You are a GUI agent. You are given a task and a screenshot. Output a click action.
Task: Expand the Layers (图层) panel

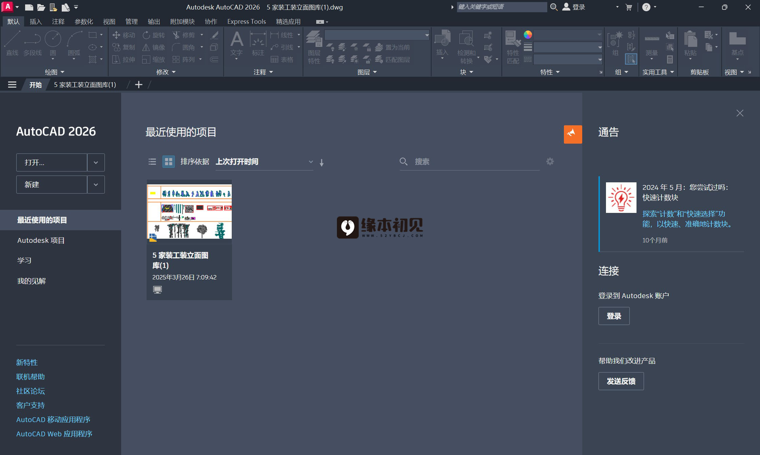(x=367, y=72)
